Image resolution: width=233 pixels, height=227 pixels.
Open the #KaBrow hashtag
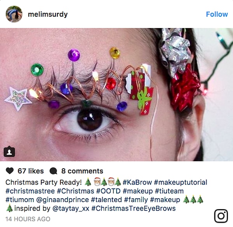point(137,182)
